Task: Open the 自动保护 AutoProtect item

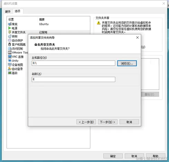Action: pyautogui.click(x=16, y=40)
